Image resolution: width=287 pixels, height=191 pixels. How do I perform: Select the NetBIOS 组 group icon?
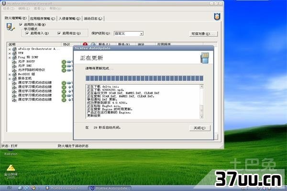(x=14, y=74)
